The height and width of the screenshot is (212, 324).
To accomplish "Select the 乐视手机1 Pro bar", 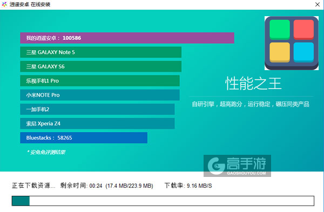I will pos(100,81).
